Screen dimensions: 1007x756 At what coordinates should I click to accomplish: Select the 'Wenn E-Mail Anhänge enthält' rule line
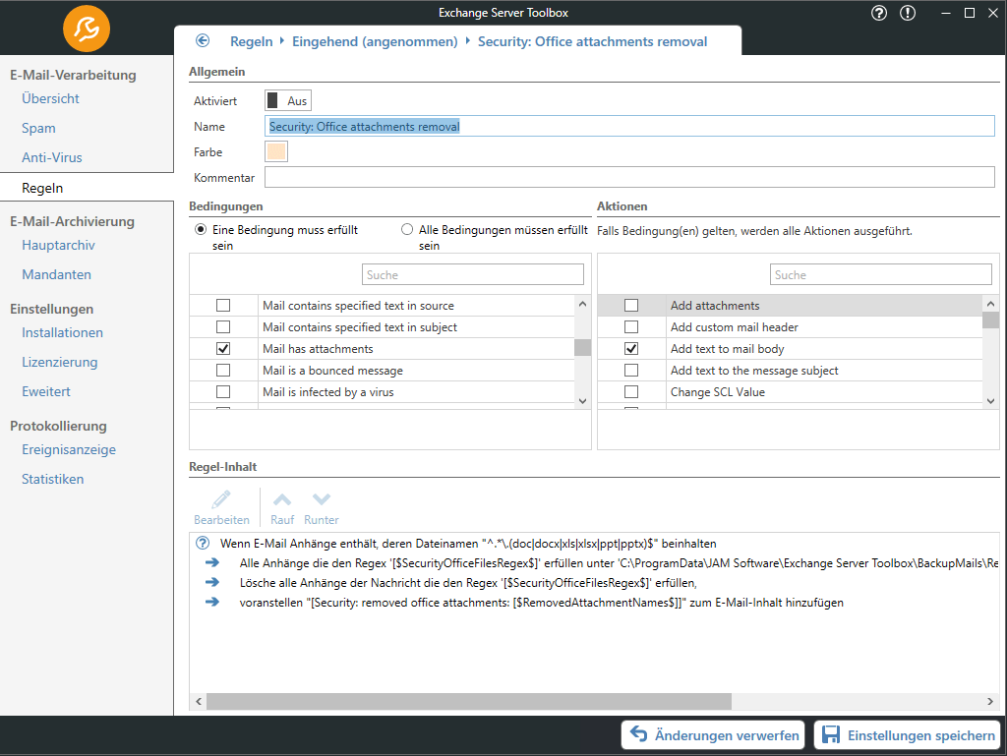click(x=468, y=544)
